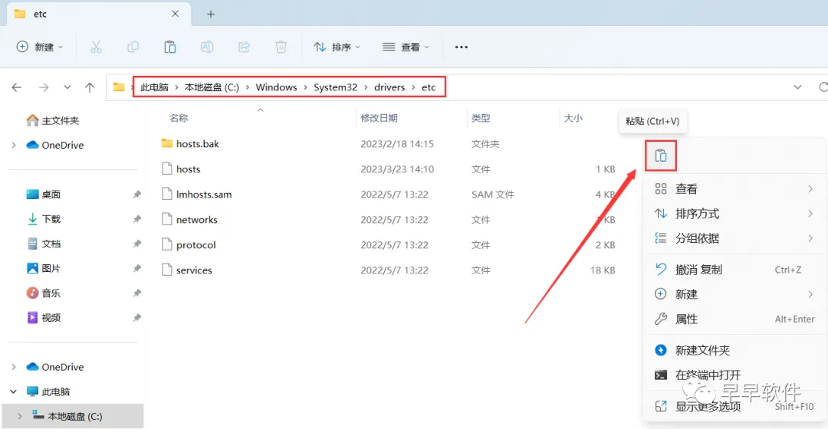Open 分组依据 submenu in context menu
Viewport: 828px width, 429px height.
tap(734, 238)
